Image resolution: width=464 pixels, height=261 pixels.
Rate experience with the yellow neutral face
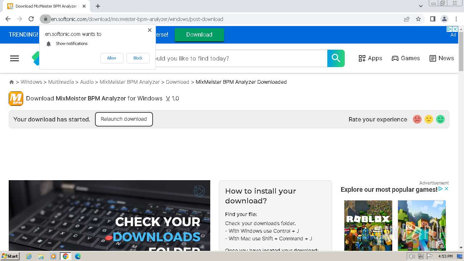coord(429,119)
